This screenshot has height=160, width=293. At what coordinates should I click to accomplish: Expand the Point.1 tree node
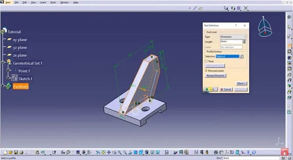8,70
